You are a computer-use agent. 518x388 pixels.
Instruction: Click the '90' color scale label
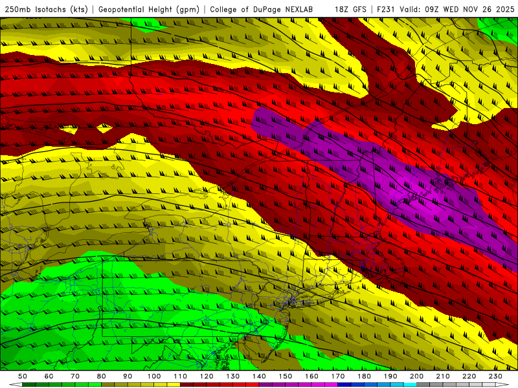pyautogui.click(x=128, y=376)
